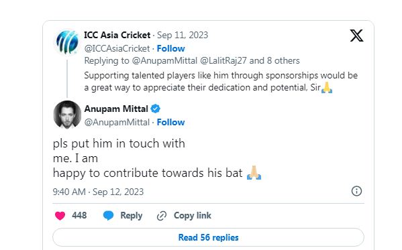
Task: Click the Anupam Mittal display name
Action: tap(116, 109)
